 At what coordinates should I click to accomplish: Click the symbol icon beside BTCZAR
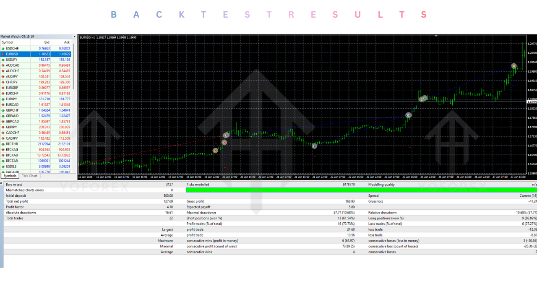tap(3, 160)
